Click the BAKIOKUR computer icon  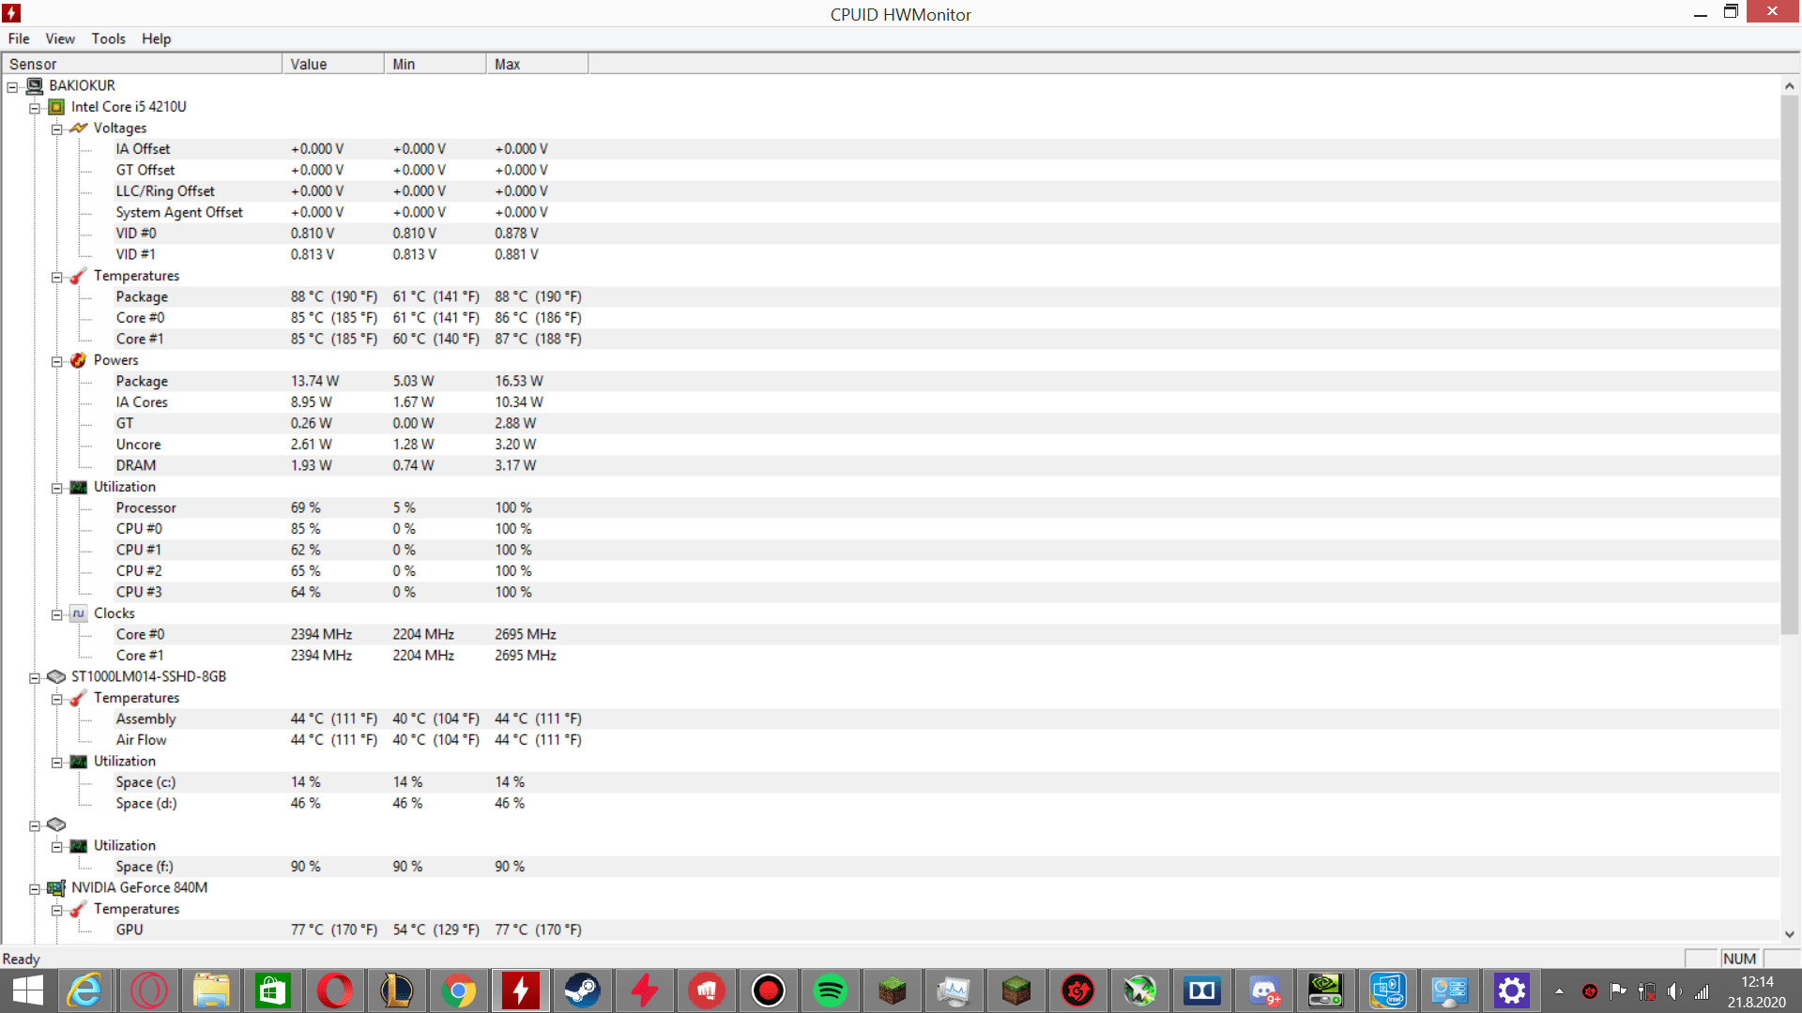tap(35, 85)
